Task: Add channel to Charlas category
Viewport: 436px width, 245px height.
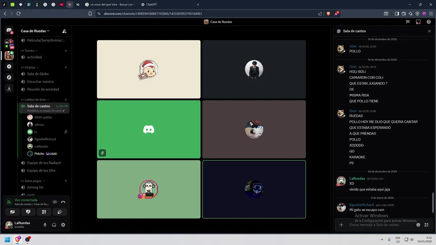Action: click(66, 67)
